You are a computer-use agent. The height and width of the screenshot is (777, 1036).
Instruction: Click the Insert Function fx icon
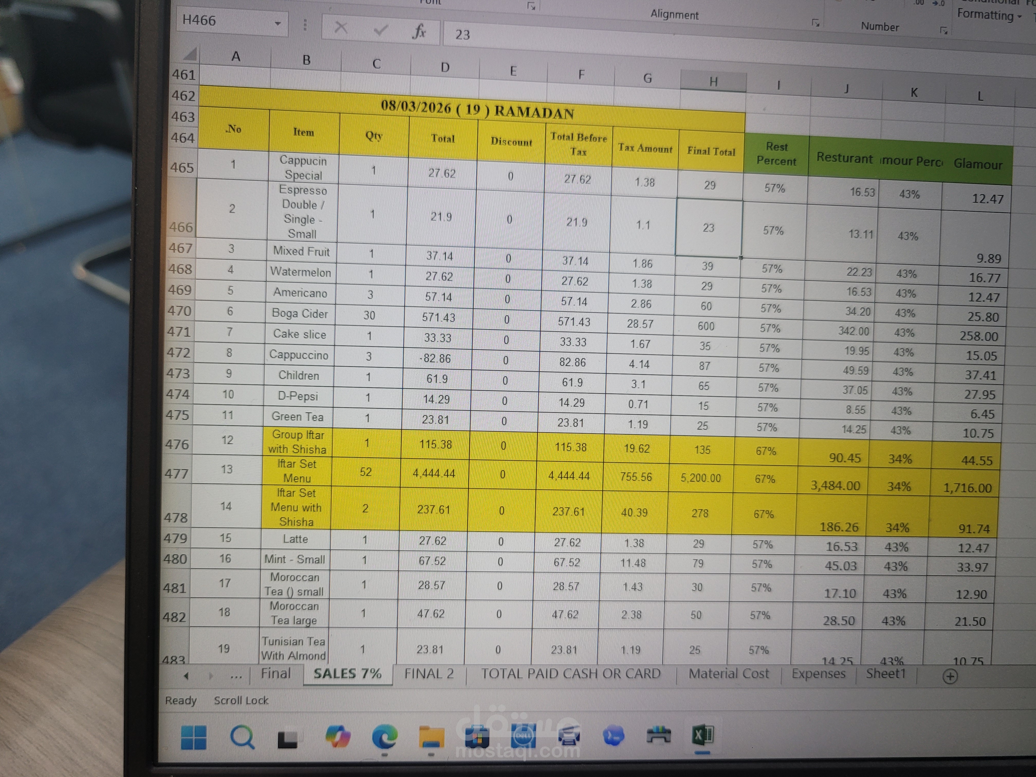[419, 31]
